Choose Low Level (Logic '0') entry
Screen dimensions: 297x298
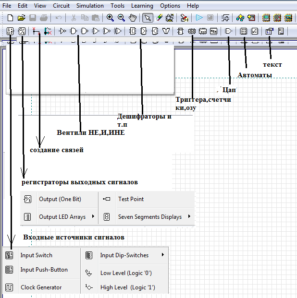click(125, 273)
